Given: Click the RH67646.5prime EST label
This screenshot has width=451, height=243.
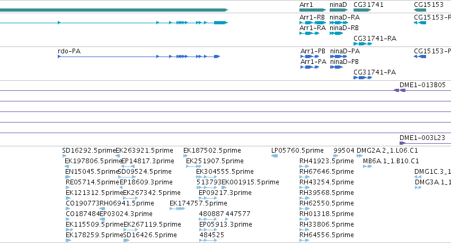Looking at the screenshot, I should 326,172.
